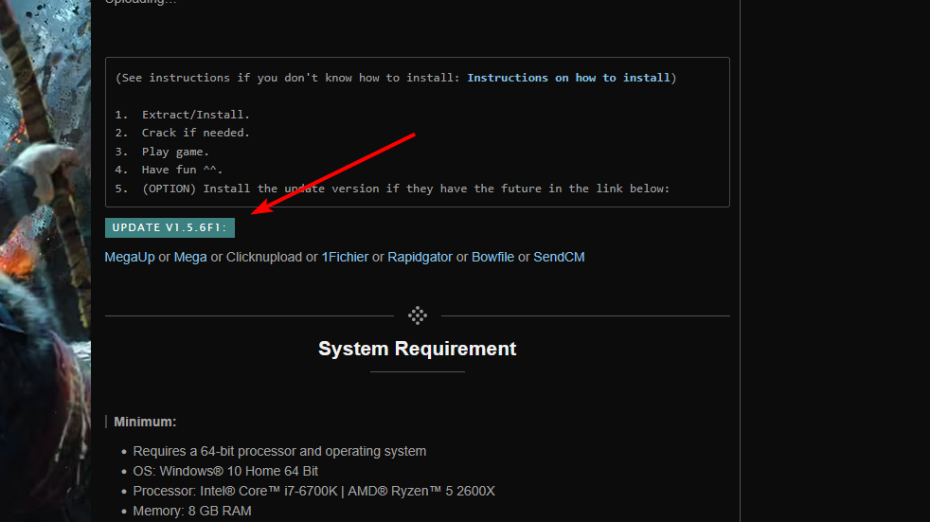Click the 64-bit processor requirement line
Screen dimensions: 930x522
(x=279, y=451)
